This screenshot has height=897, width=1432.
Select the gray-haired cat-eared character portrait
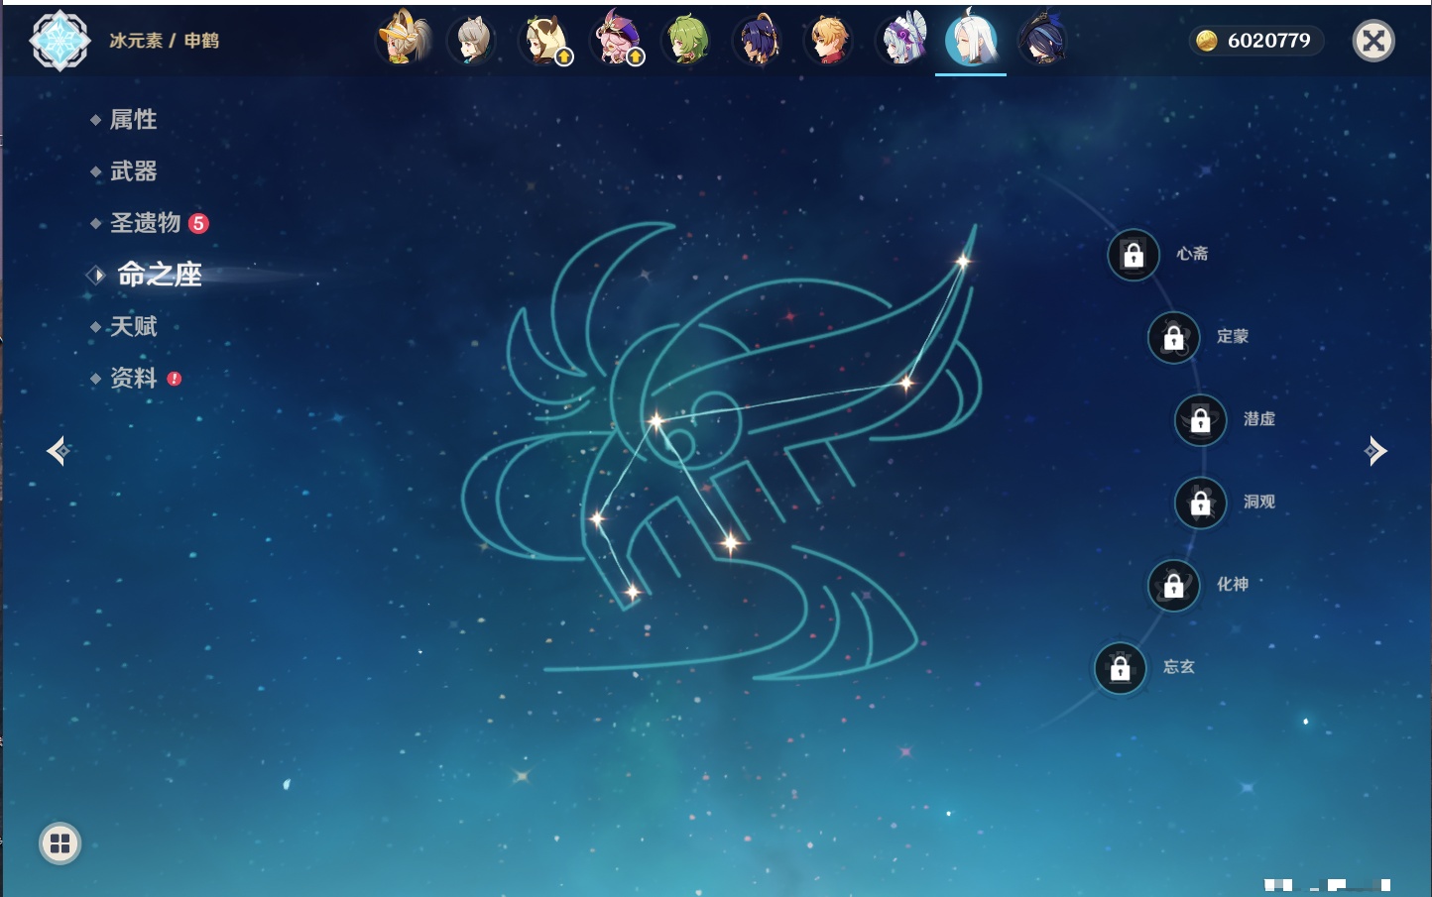[x=473, y=41]
